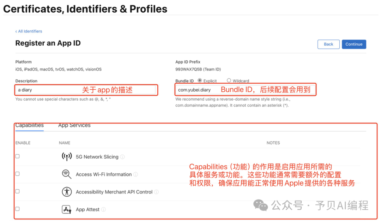The width and height of the screenshot is (381, 221).
Task: Open info tooltip for Access Wi-Fi Information
Action: coord(136,174)
